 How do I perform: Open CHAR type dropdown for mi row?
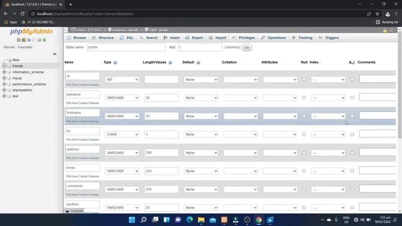coord(122,134)
